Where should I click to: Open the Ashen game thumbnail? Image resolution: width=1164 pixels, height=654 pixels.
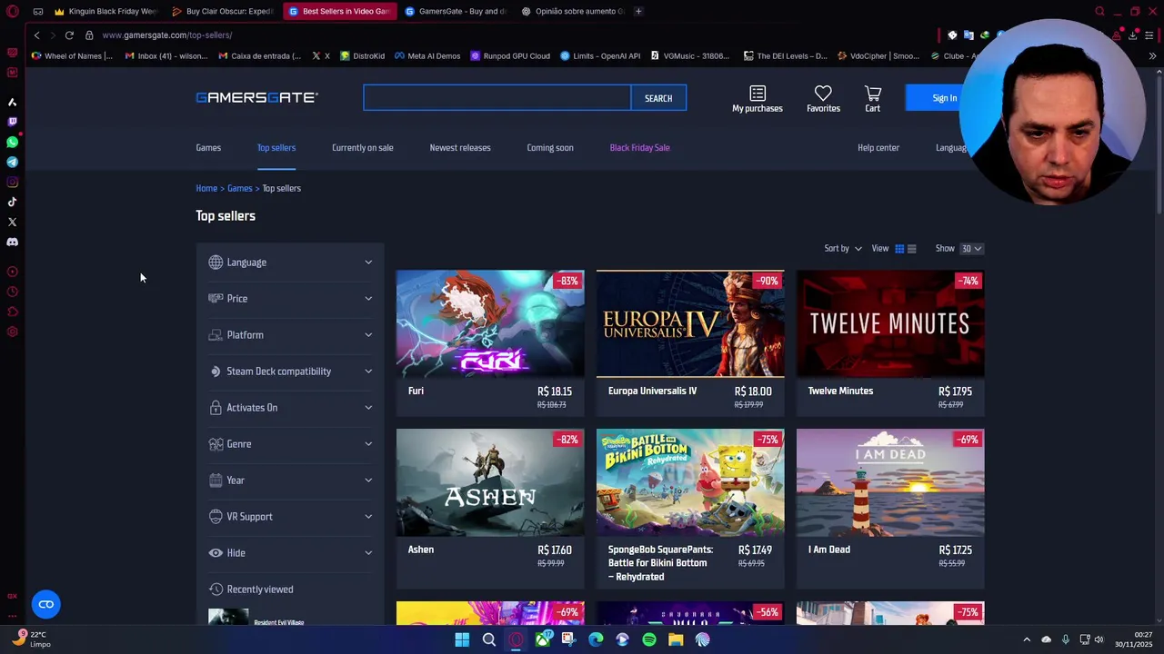tap(490, 482)
